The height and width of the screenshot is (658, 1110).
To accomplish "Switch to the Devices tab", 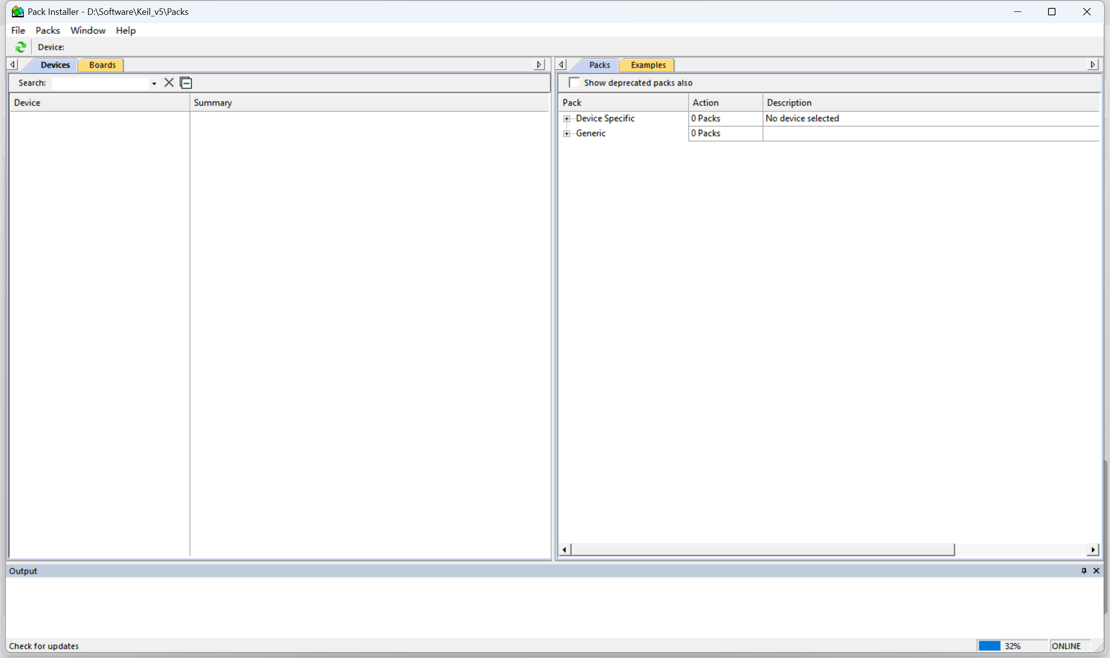I will (x=55, y=65).
